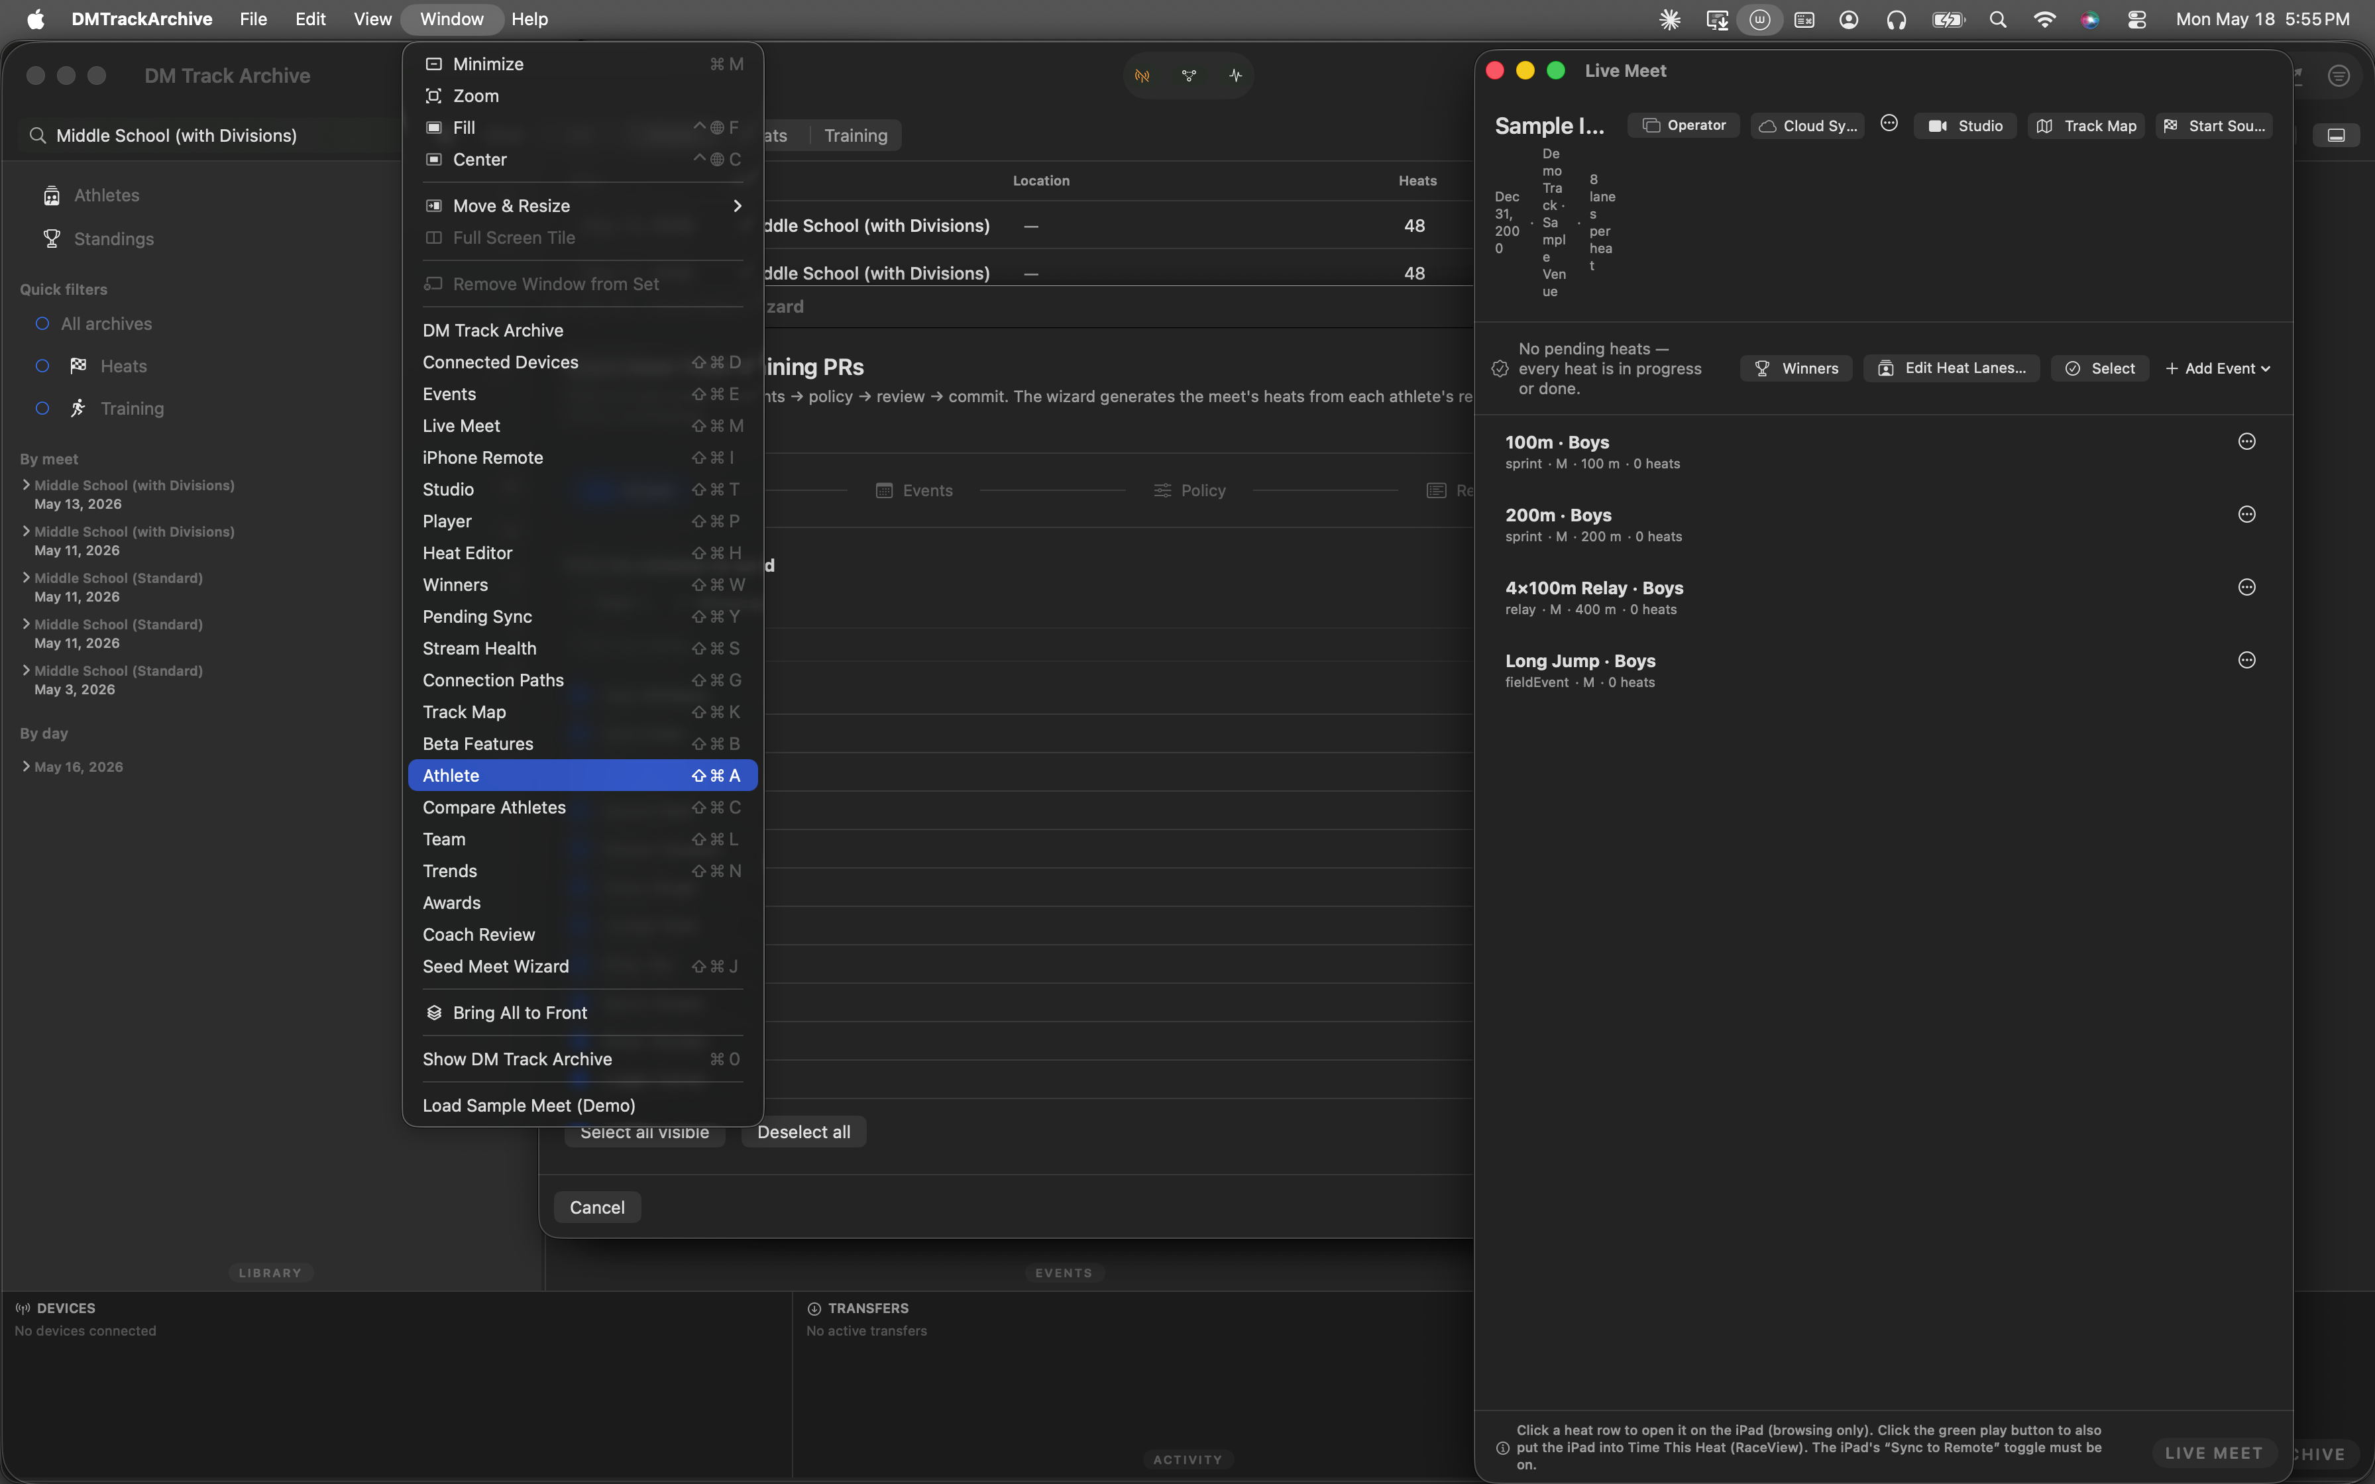Screen dimensions: 2375x1484
Task: Choose Connected Devices in Window menu
Action: click(x=583, y=362)
